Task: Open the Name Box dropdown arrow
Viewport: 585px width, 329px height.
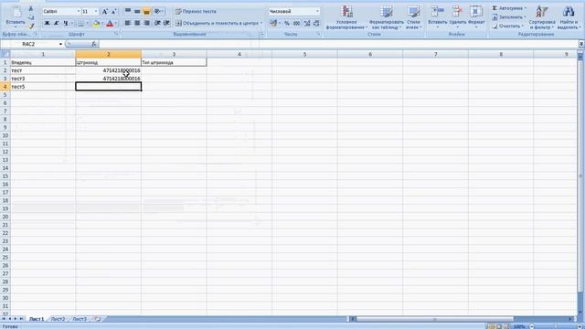Action: (x=60, y=44)
